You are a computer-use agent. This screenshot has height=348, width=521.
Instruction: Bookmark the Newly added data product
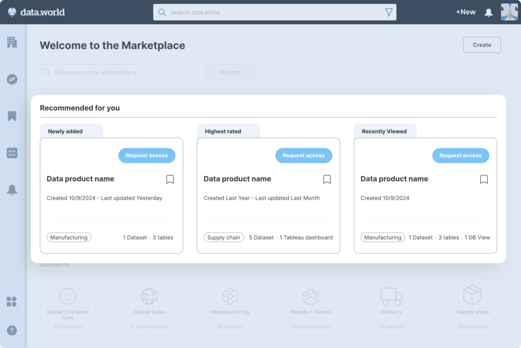tap(170, 179)
